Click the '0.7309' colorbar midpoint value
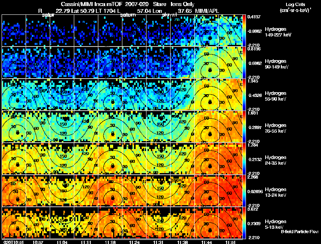 (254, 224)
